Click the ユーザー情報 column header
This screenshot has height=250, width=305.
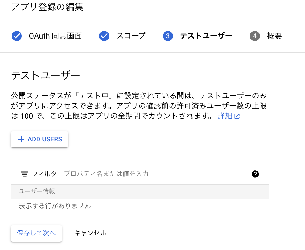37,191
